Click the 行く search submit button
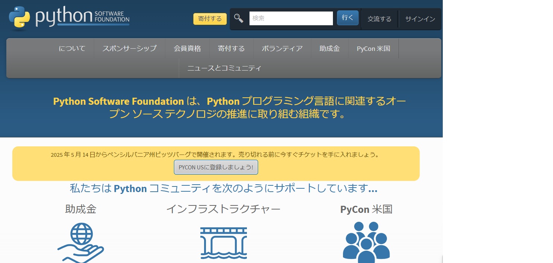Screen dimensions: 553x263 [x=348, y=18]
